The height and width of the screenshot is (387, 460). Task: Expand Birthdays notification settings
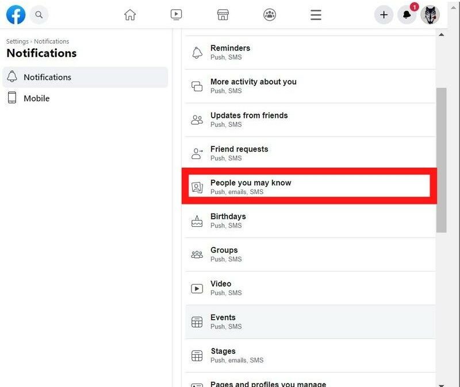click(x=310, y=221)
